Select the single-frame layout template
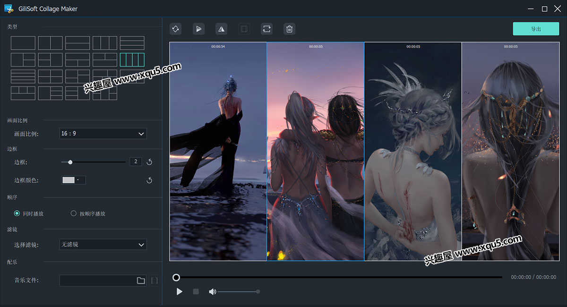 tap(23, 43)
